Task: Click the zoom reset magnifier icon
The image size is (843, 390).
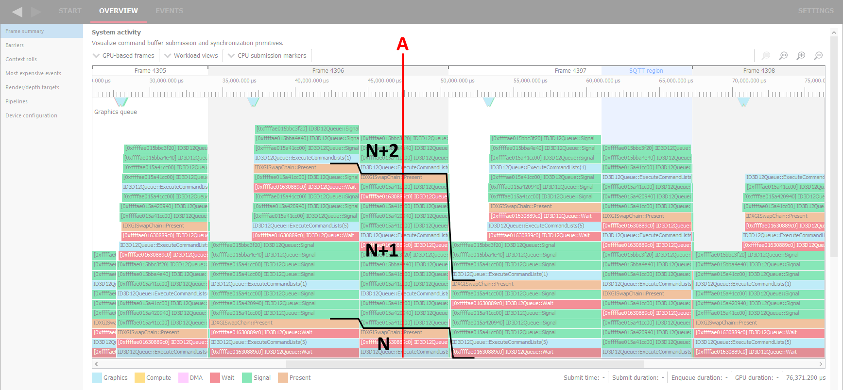Action: (x=783, y=56)
